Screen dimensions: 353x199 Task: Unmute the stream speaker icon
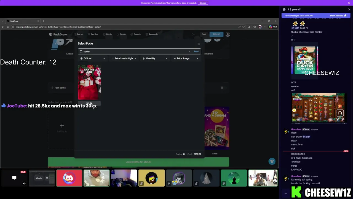pyautogui.click(x=24, y=183)
